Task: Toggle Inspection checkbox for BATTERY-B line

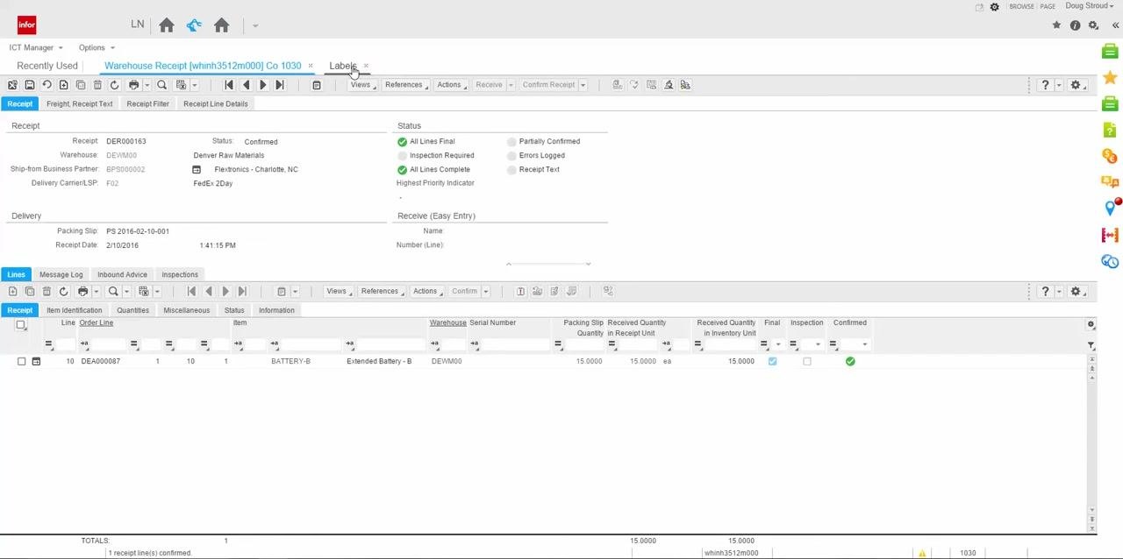Action: [807, 361]
